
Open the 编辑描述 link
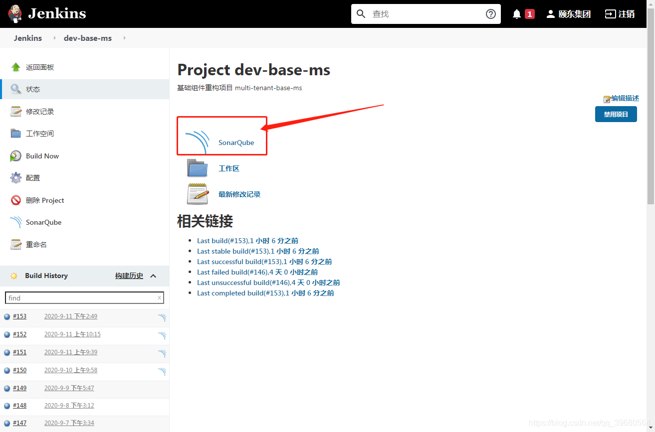pyautogui.click(x=625, y=99)
